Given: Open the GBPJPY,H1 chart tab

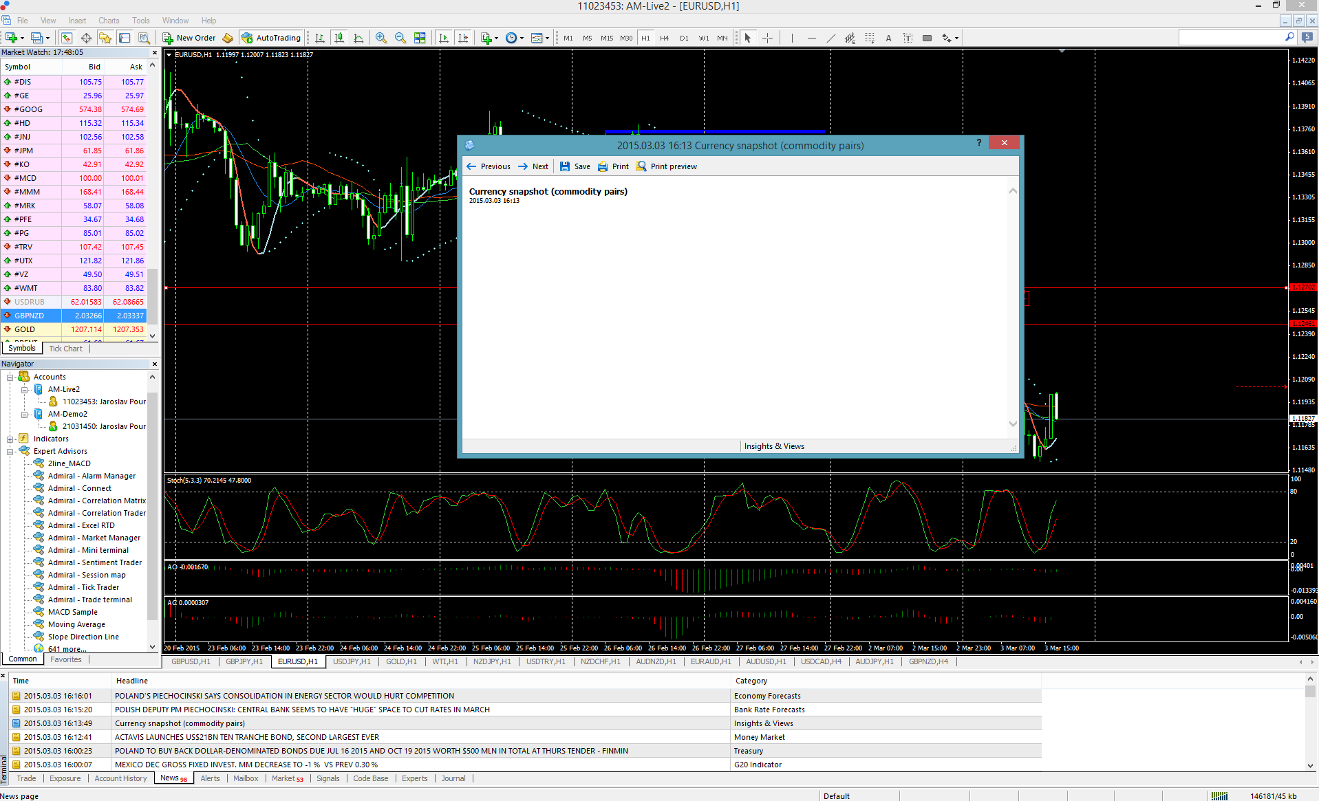Looking at the screenshot, I should point(244,661).
